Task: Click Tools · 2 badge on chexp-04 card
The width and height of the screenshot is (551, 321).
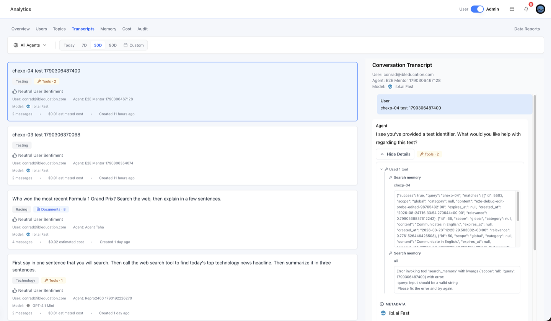Action: 47,81
